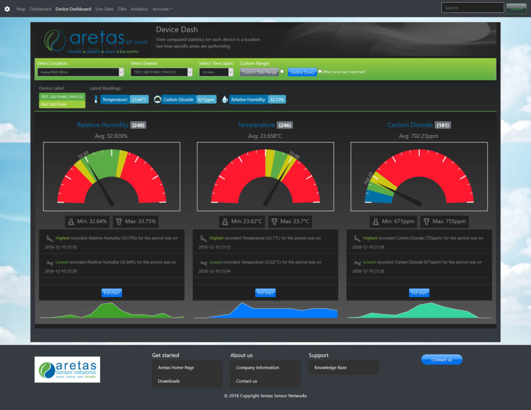This screenshot has width=531, height=410.
Task: Click the Carbon Dioxide gauge
Action: point(419,176)
